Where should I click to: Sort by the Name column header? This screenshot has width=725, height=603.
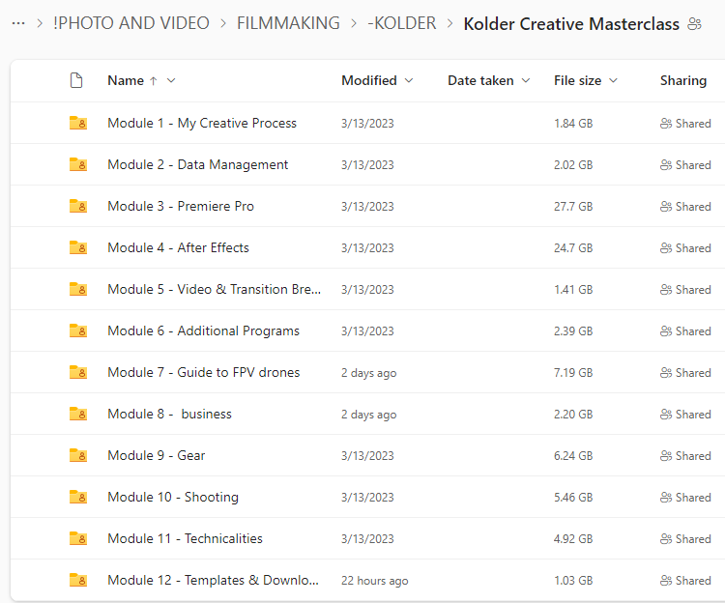(x=126, y=80)
